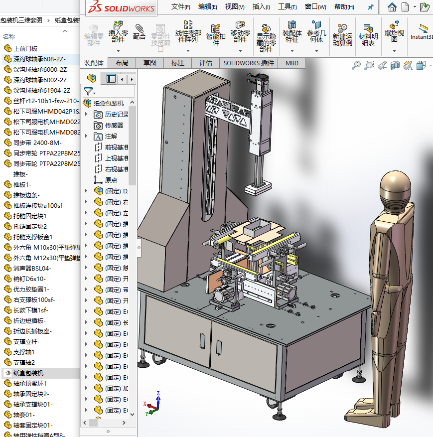Image resolution: width=433 pixels, height=437 pixels.
Task: Click the feature tree horizontal scrollbar thumb
Action: point(93,423)
